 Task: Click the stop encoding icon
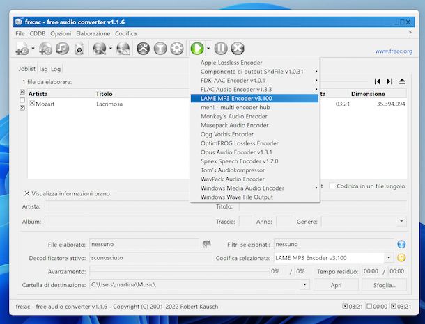click(238, 49)
